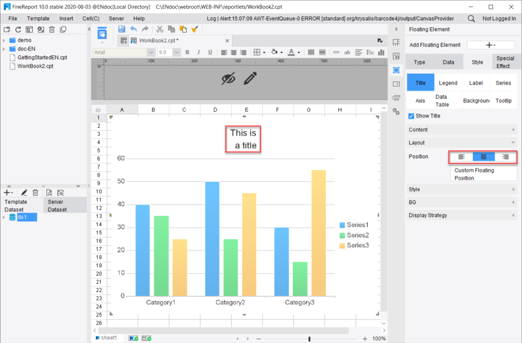
Task: Preview the selected dataset
Action: pyautogui.click(x=49, y=192)
